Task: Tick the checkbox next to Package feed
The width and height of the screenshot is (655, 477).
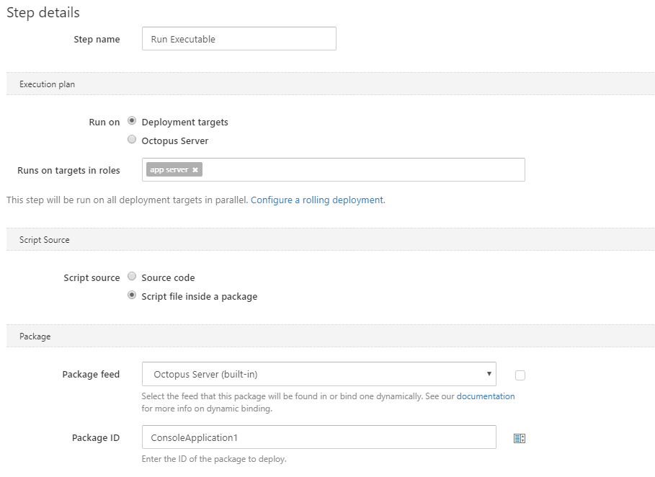Action: point(520,375)
